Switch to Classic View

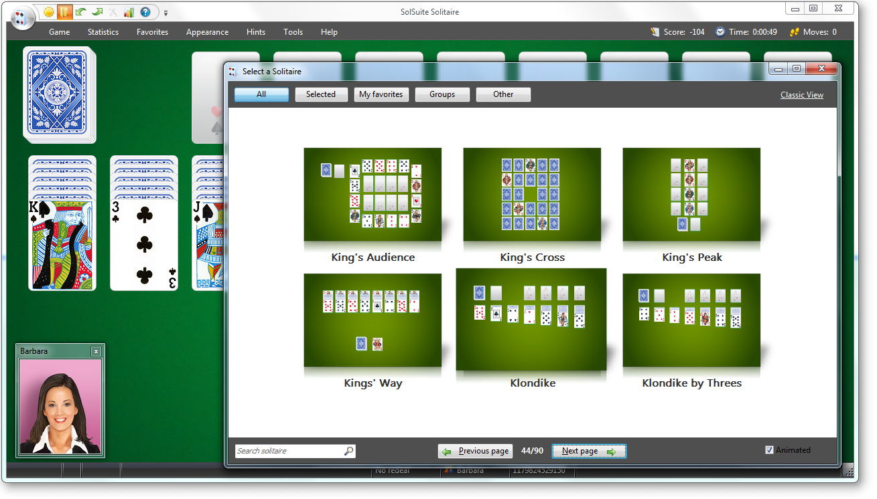(x=801, y=94)
